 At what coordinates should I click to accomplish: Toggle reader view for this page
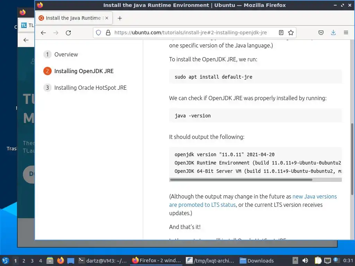[281, 33]
